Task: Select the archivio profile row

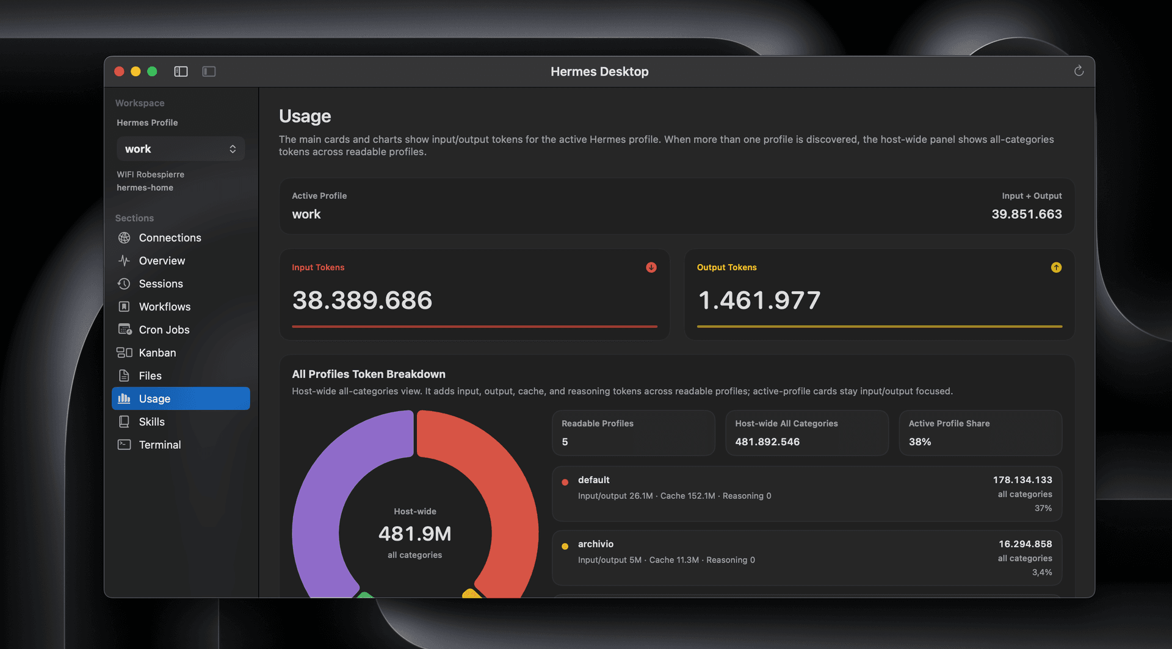Action: coord(807,558)
